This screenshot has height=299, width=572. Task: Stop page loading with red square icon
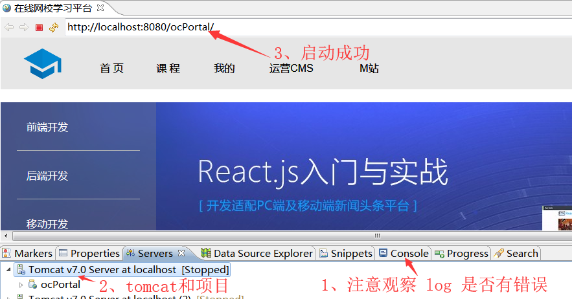coord(39,27)
